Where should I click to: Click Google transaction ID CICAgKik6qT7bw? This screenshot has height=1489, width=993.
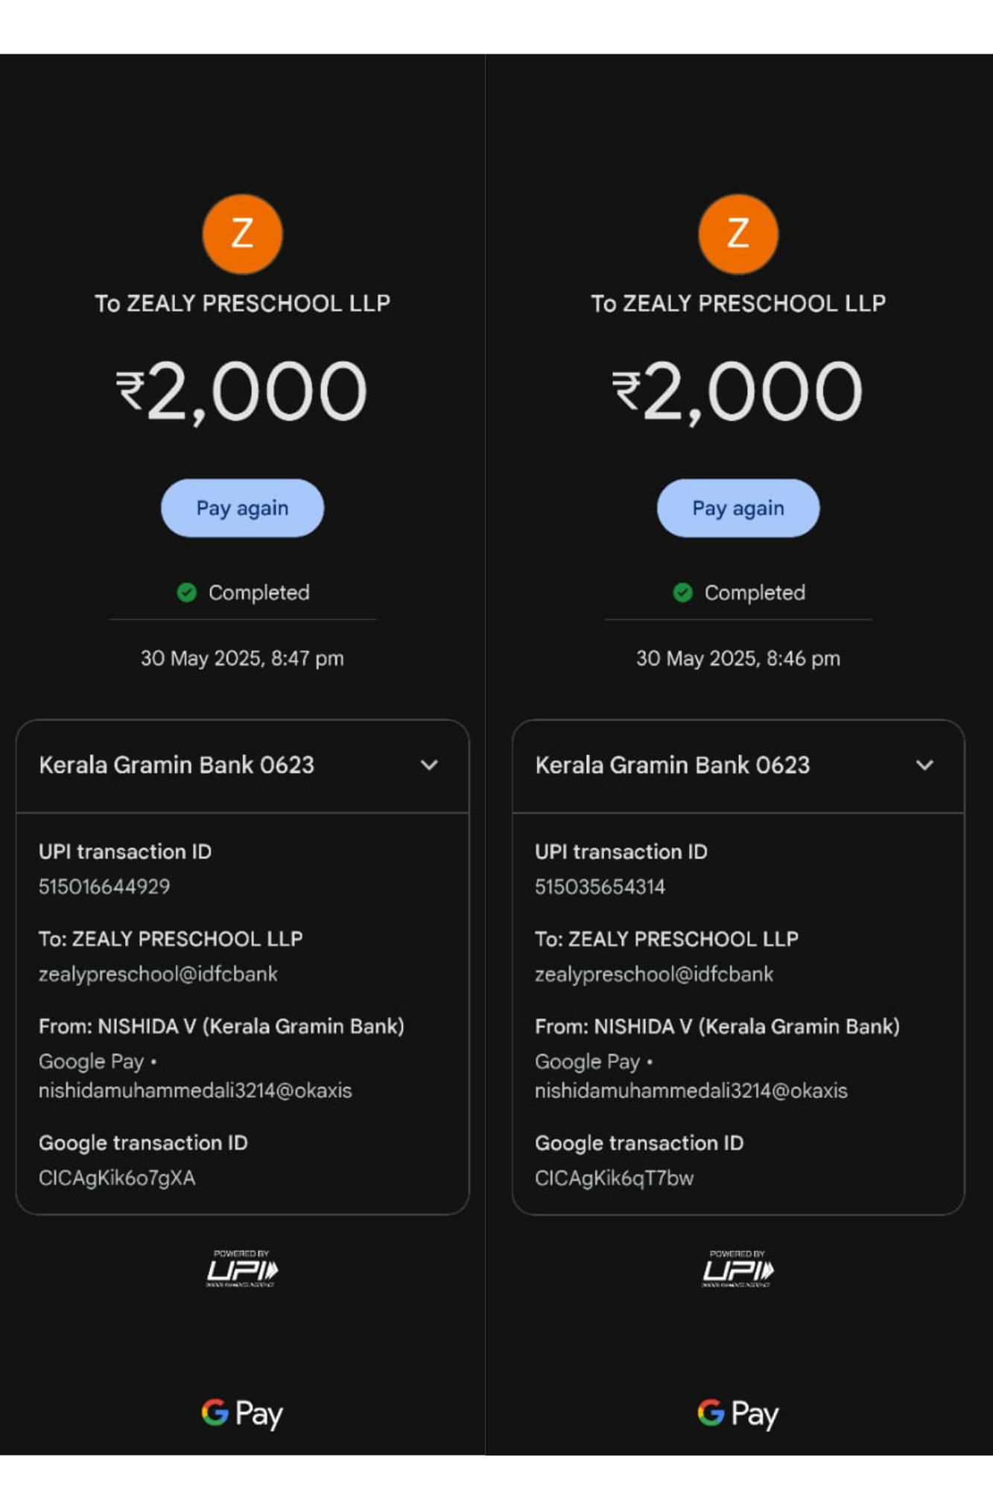614,1179
